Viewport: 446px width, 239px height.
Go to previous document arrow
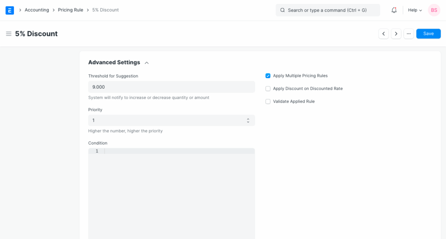[383, 34]
